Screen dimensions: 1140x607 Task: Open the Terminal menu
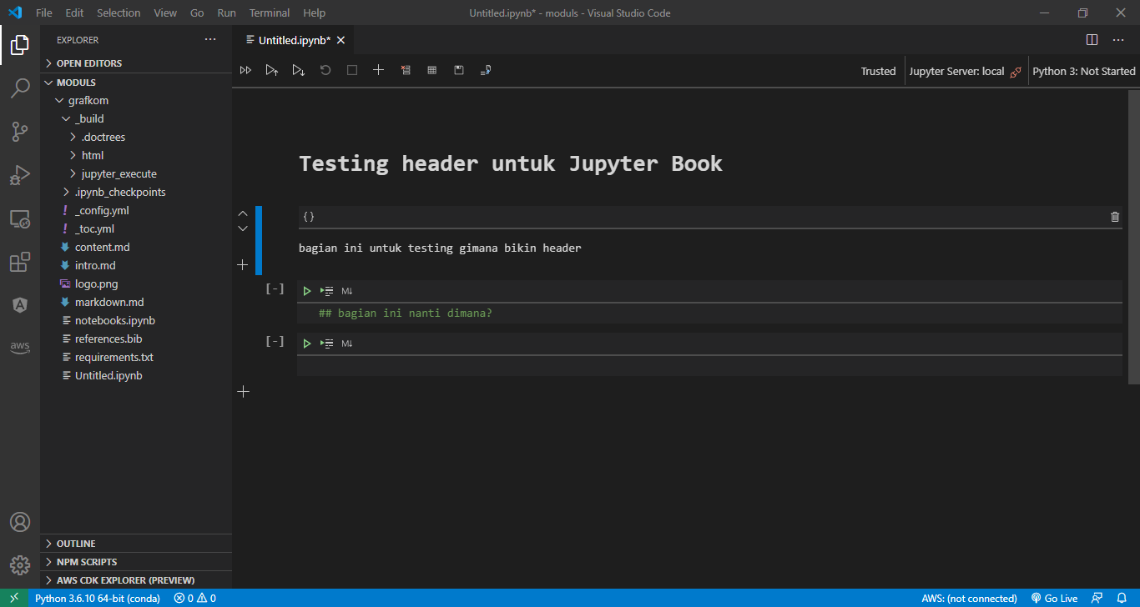point(270,13)
